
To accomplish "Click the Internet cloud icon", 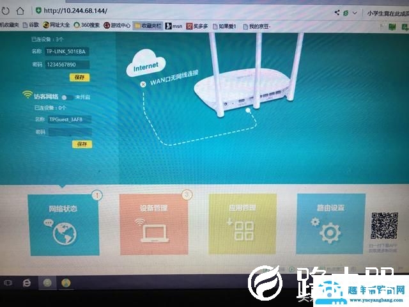I will pos(146,63).
